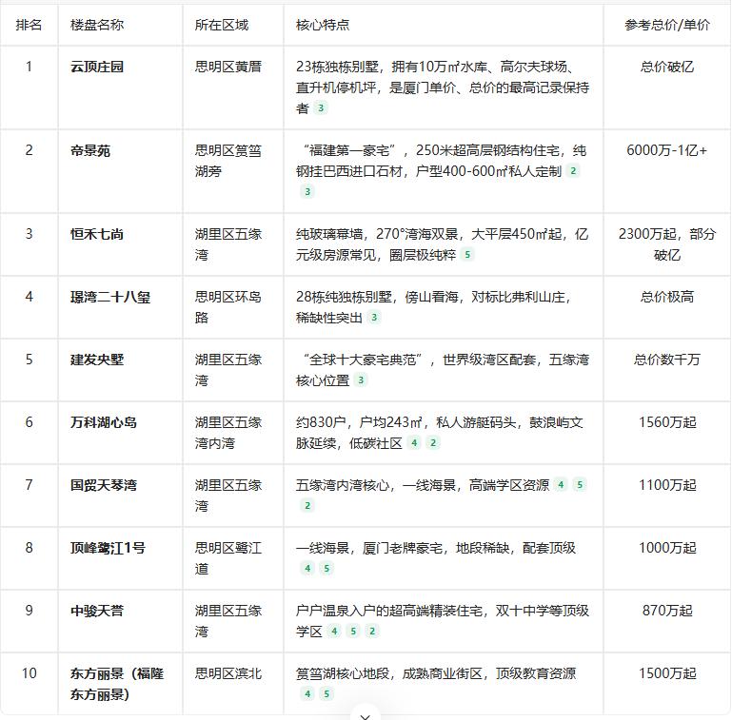Open citation 2 in the 国贸天琴湾 row

(307, 505)
